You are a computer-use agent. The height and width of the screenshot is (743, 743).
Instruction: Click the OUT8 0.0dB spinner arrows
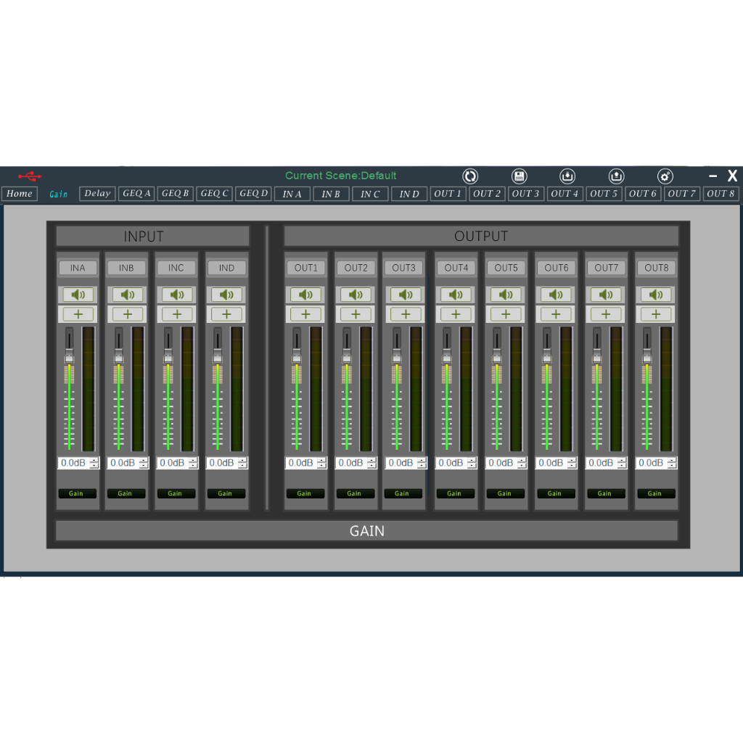click(x=671, y=463)
